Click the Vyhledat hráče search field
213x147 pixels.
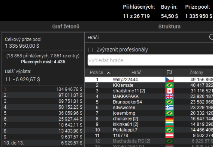(x=150, y=60)
